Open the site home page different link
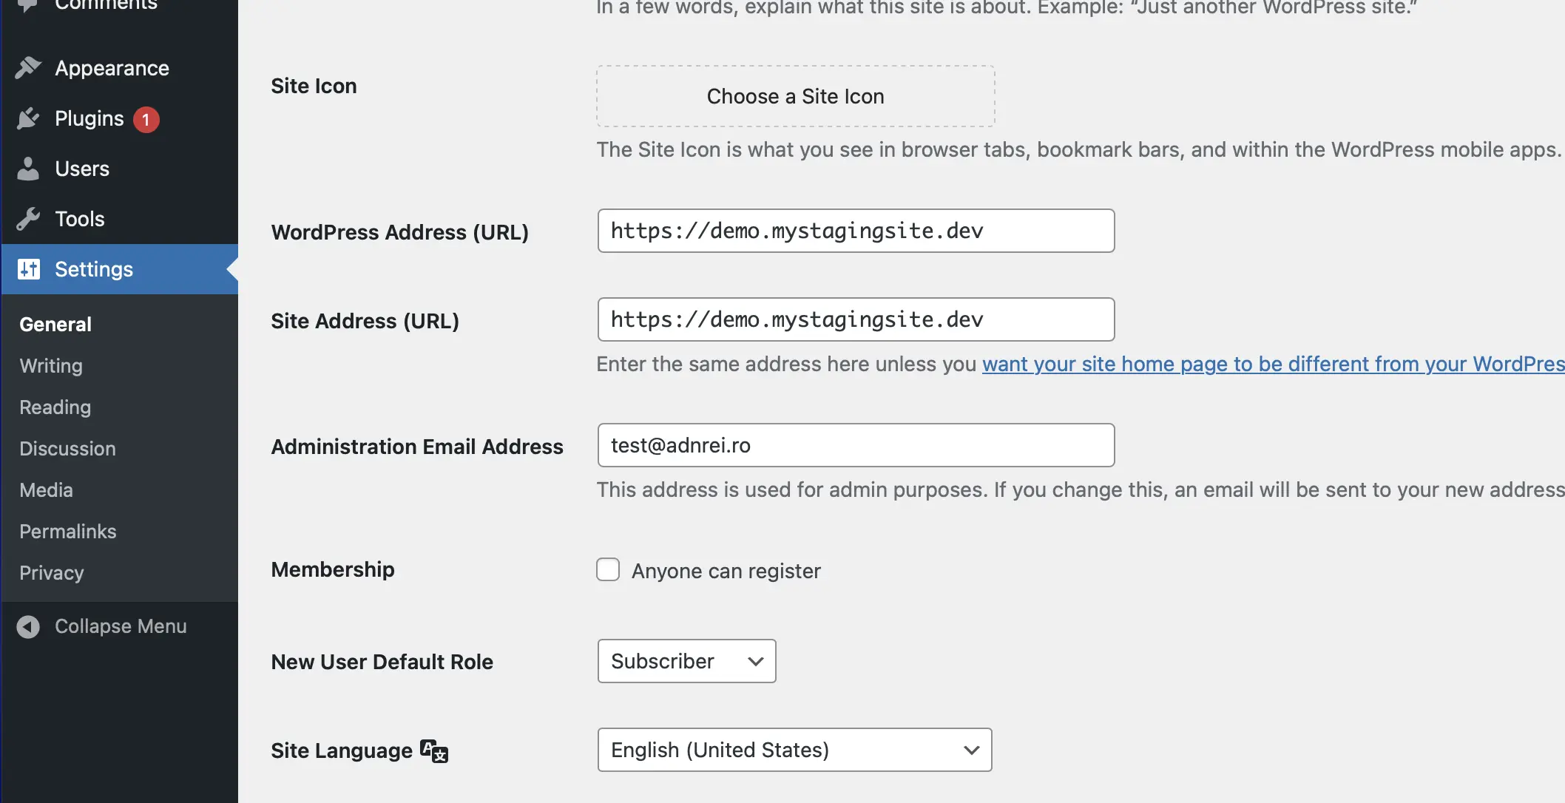Screen dimensions: 1565x803 1273,364
